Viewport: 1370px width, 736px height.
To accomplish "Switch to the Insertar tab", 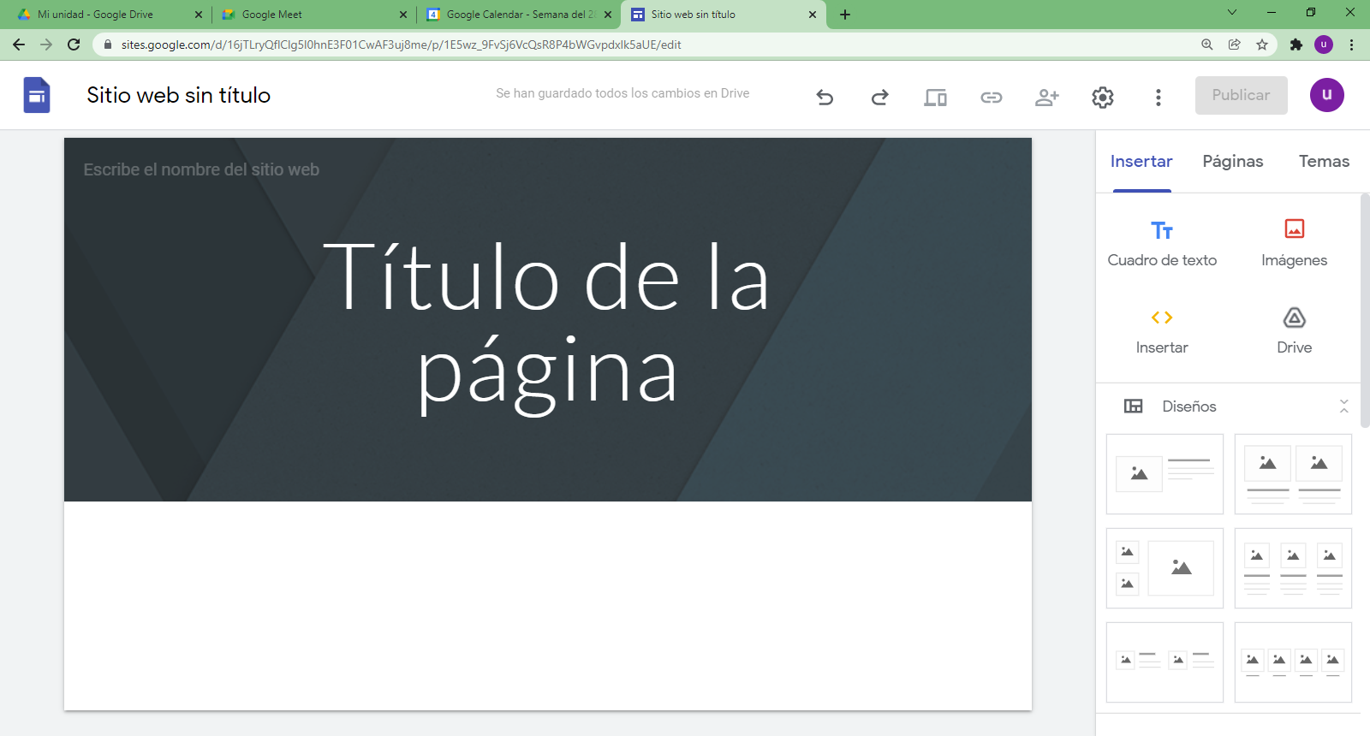I will pos(1141,162).
